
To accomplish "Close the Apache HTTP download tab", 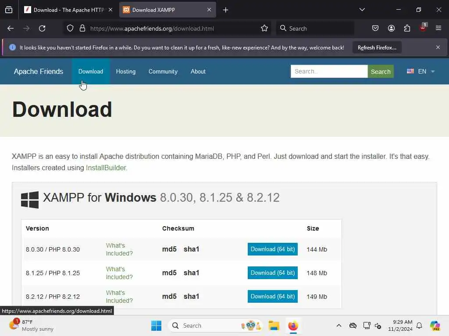I will (x=110, y=10).
